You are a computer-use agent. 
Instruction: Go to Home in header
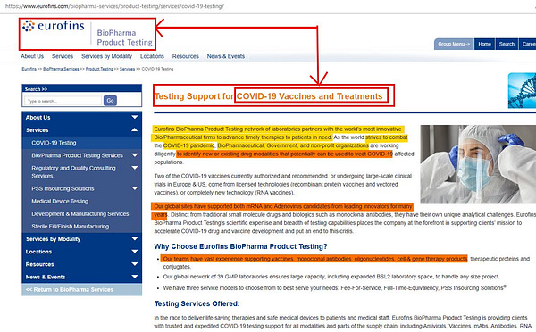[484, 44]
